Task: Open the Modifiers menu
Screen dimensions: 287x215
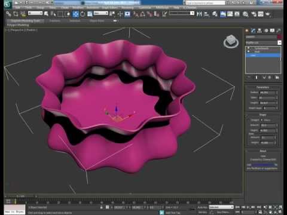Action: (x=78, y=8)
